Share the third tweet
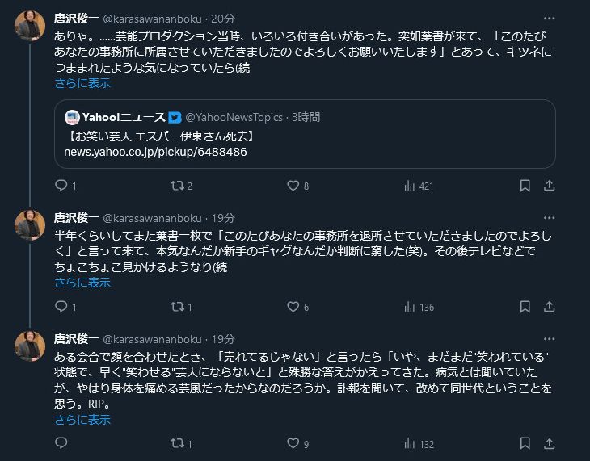The width and height of the screenshot is (590, 461). [550, 443]
